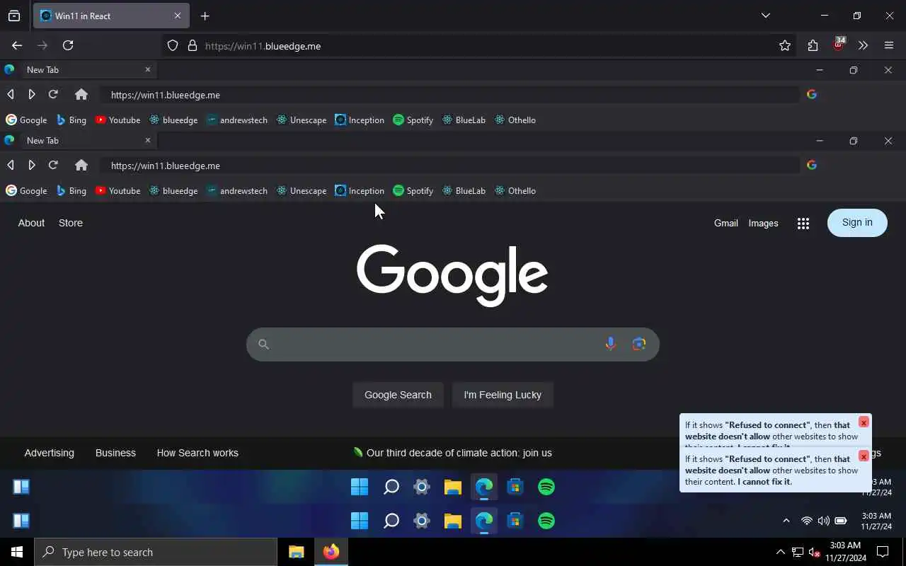Screen dimensions: 906x566
Task: Click the lower Edge window's address field
Action: point(449,166)
